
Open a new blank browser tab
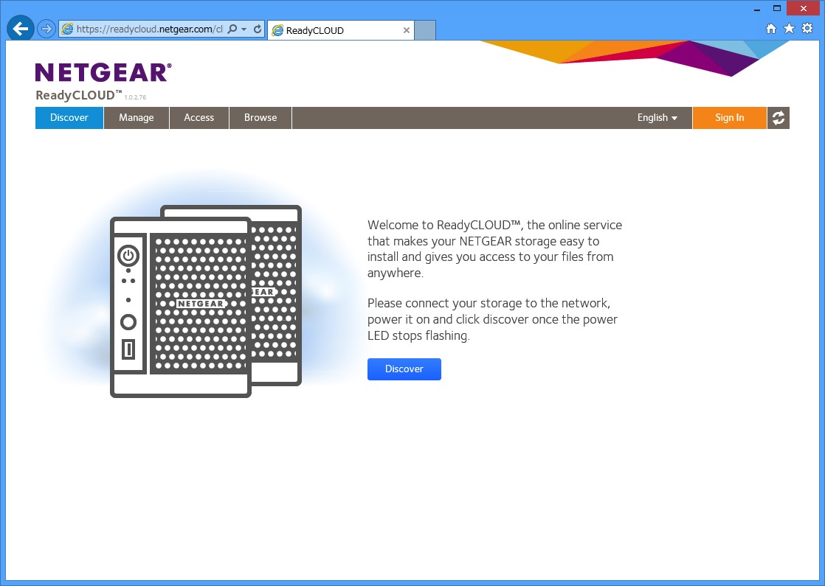click(x=425, y=30)
